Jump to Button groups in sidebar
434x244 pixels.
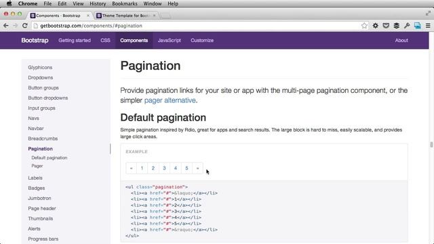[x=43, y=88]
